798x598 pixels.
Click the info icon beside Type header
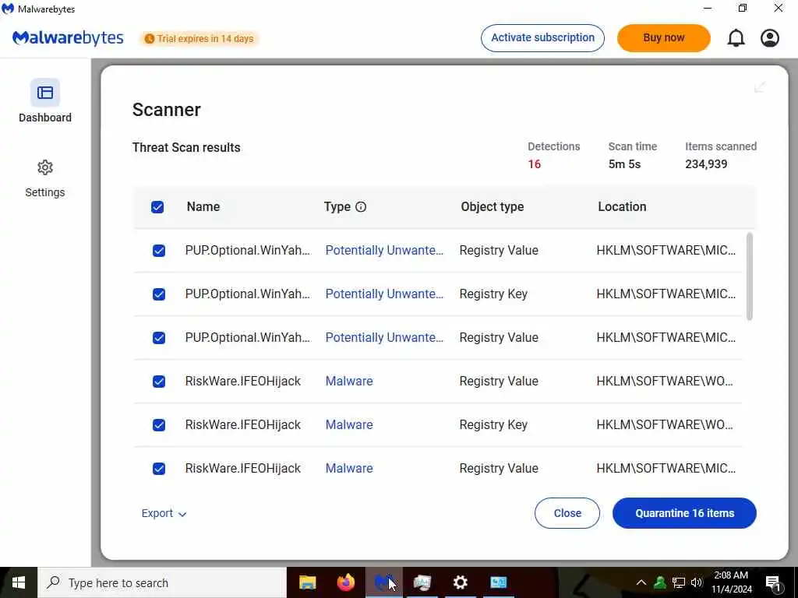[x=361, y=207]
